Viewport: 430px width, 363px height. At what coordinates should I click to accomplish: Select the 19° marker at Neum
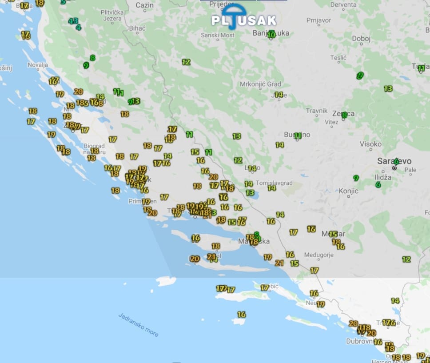tap(320, 304)
